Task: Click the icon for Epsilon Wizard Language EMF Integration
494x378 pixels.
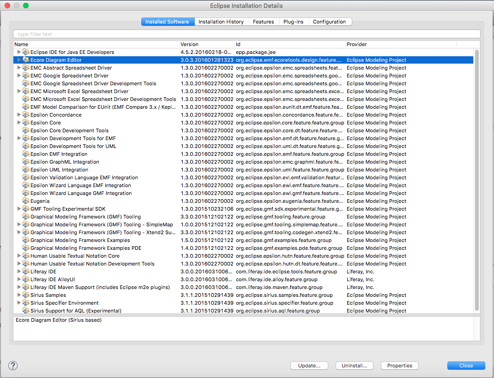Action: [x=26, y=185]
